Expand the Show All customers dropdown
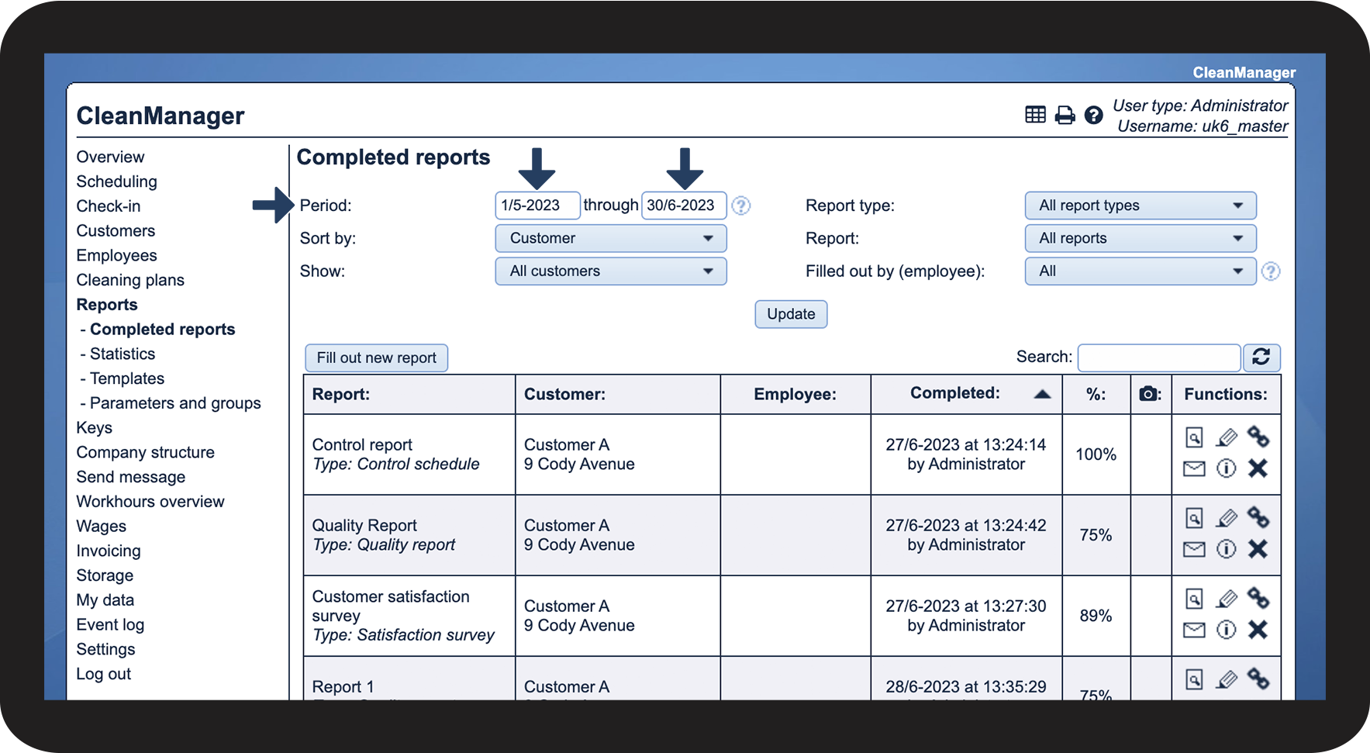1370x753 pixels. tap(610, 271)
